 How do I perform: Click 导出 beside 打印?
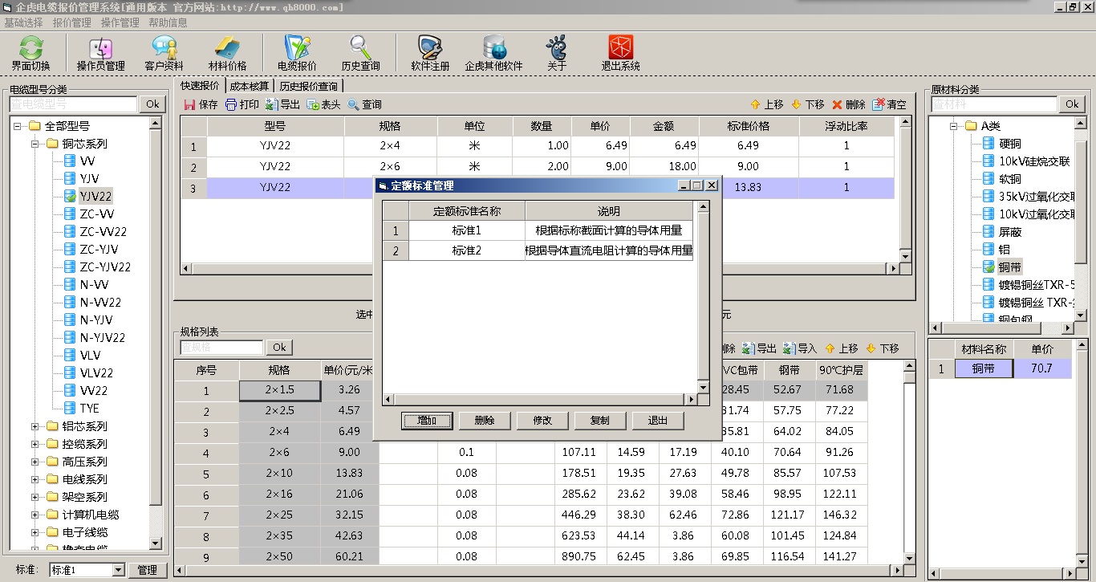(x=282, y=104)
